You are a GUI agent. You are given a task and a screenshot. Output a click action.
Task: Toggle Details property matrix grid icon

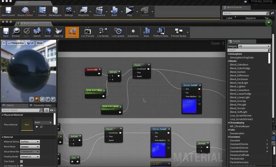pyautogui.click(x=46, y=110)
